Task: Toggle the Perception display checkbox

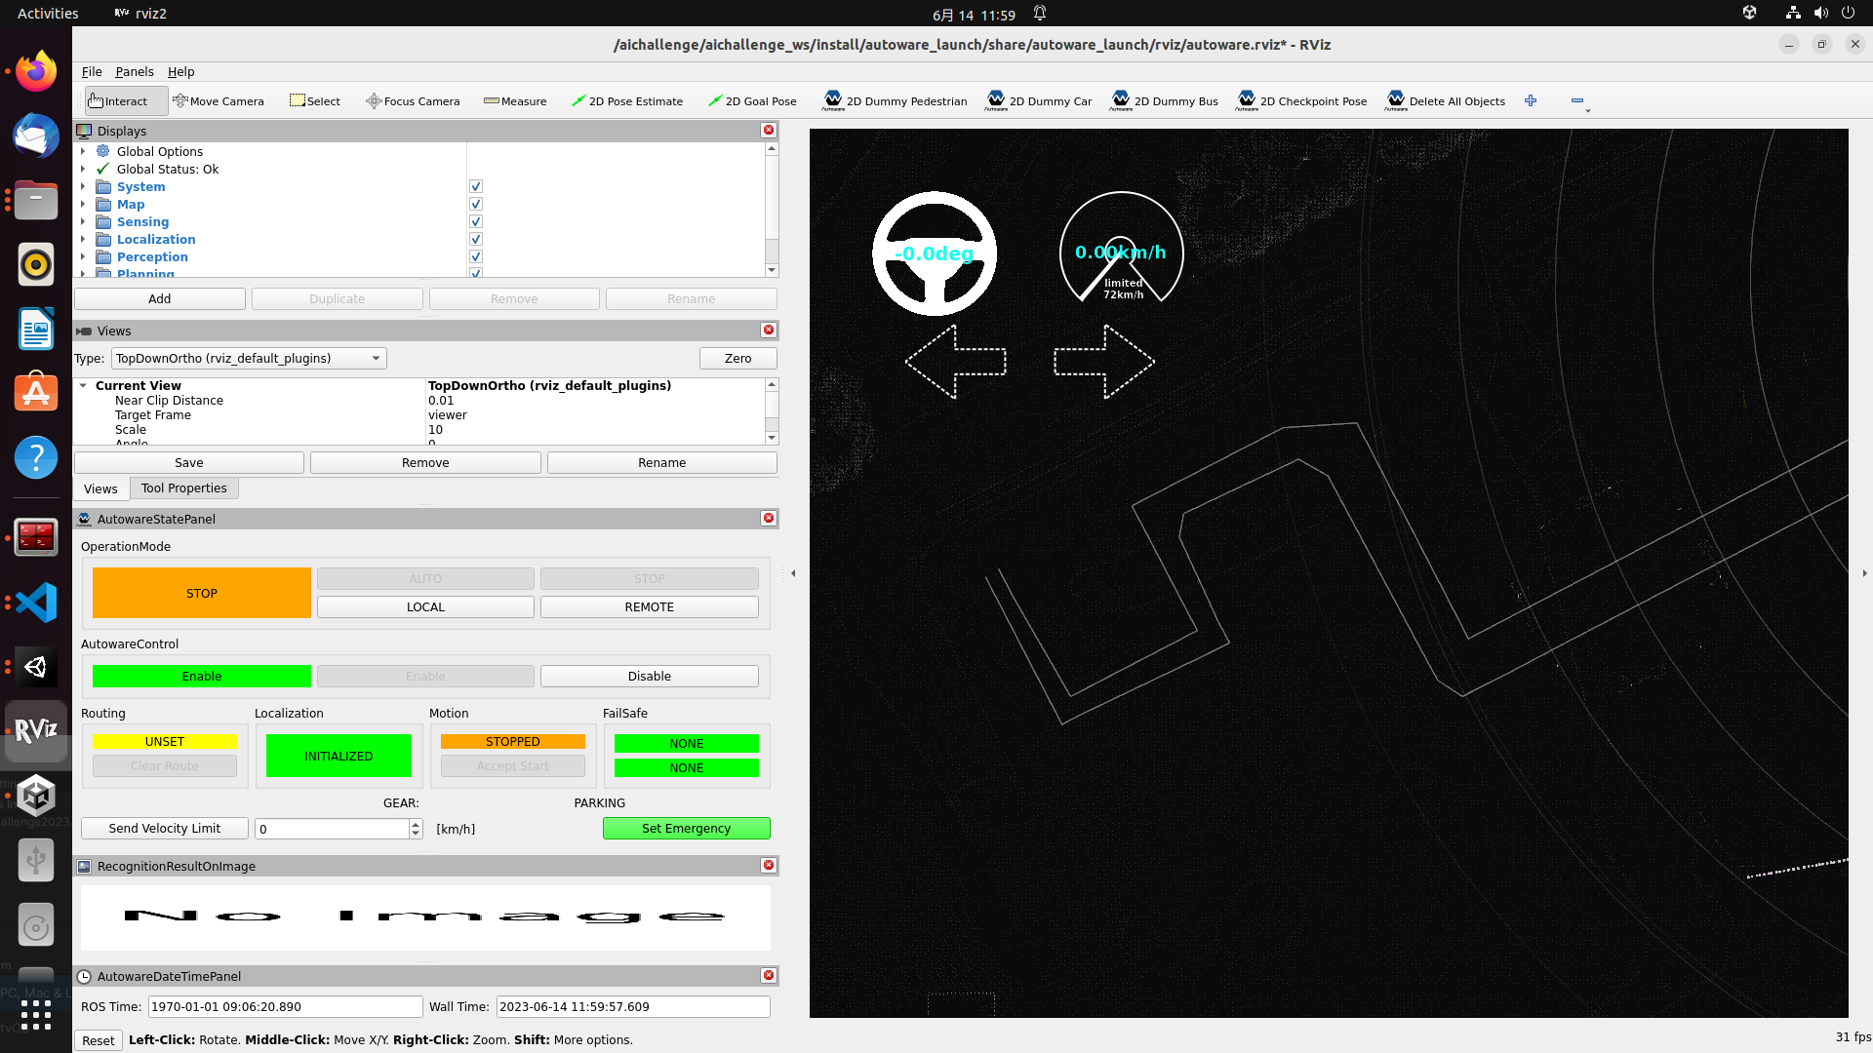Action: coord(476,257)
